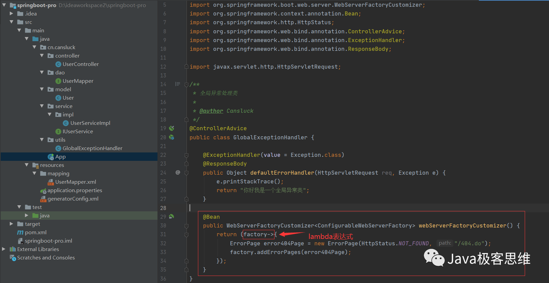Select GlobalExceptionHandler in utils
This screenshot has width=549, height=283.
[92, 148]
